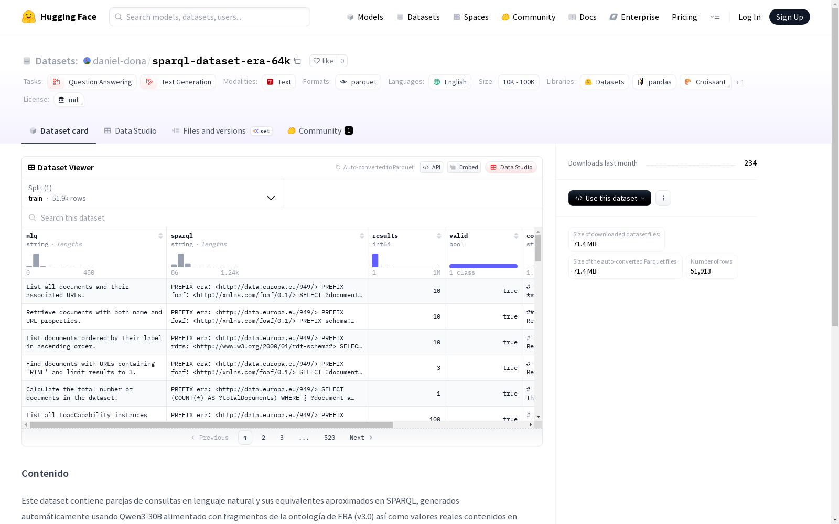This screenshot has height=524, width=839.
Task: Select the Text modality tag
Action: tap(279, 82)
